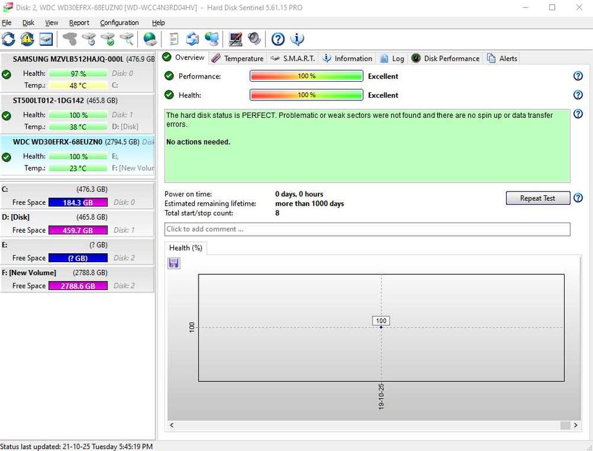The height and width of the screenshot is (451, 593).
Task: Select ST500LT012-1DG142 disk entry
Action: pos(77,113)
